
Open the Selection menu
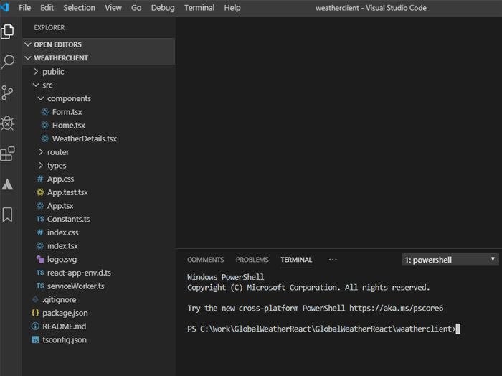79,8
